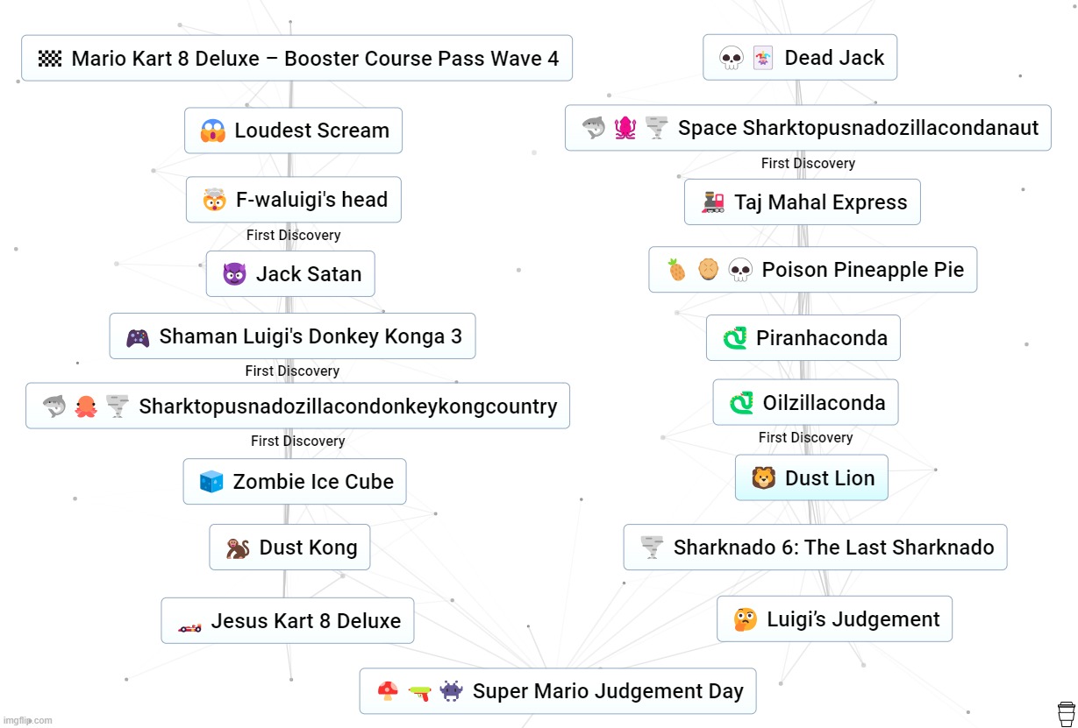Select the Super Mario Judgement Day element
Screen dimensions: 1078x728
tap(557, 691)
